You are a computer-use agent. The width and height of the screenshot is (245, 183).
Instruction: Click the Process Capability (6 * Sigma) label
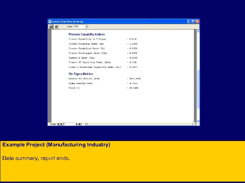tap(87, 39)
